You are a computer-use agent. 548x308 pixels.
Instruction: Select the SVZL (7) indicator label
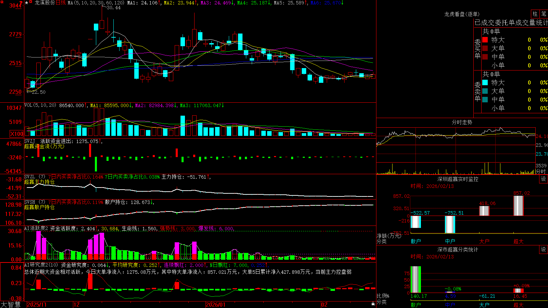pyautogui.click(x=35, y=177)
